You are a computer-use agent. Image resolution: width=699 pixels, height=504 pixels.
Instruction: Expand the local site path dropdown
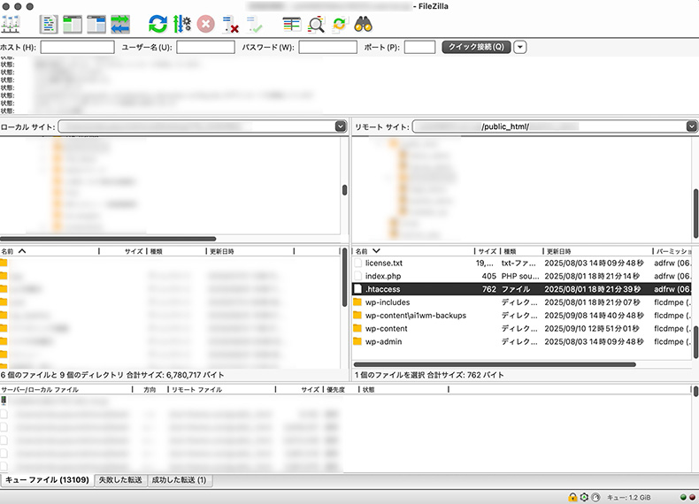pos(341,126)
